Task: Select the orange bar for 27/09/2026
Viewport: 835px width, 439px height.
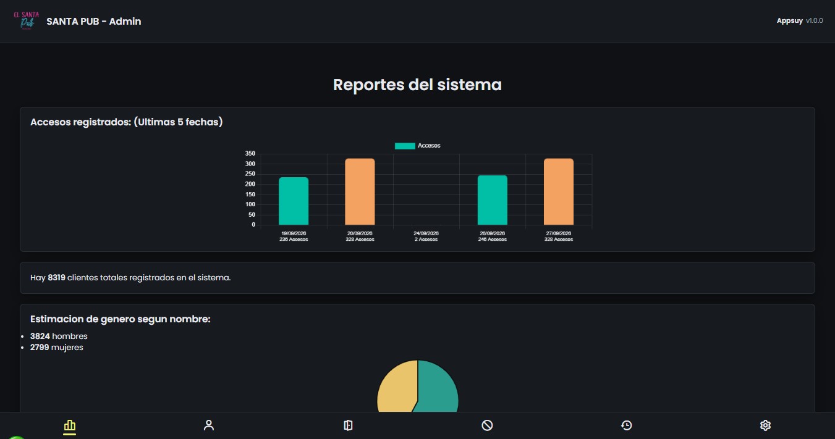Action: pos(559,192)
